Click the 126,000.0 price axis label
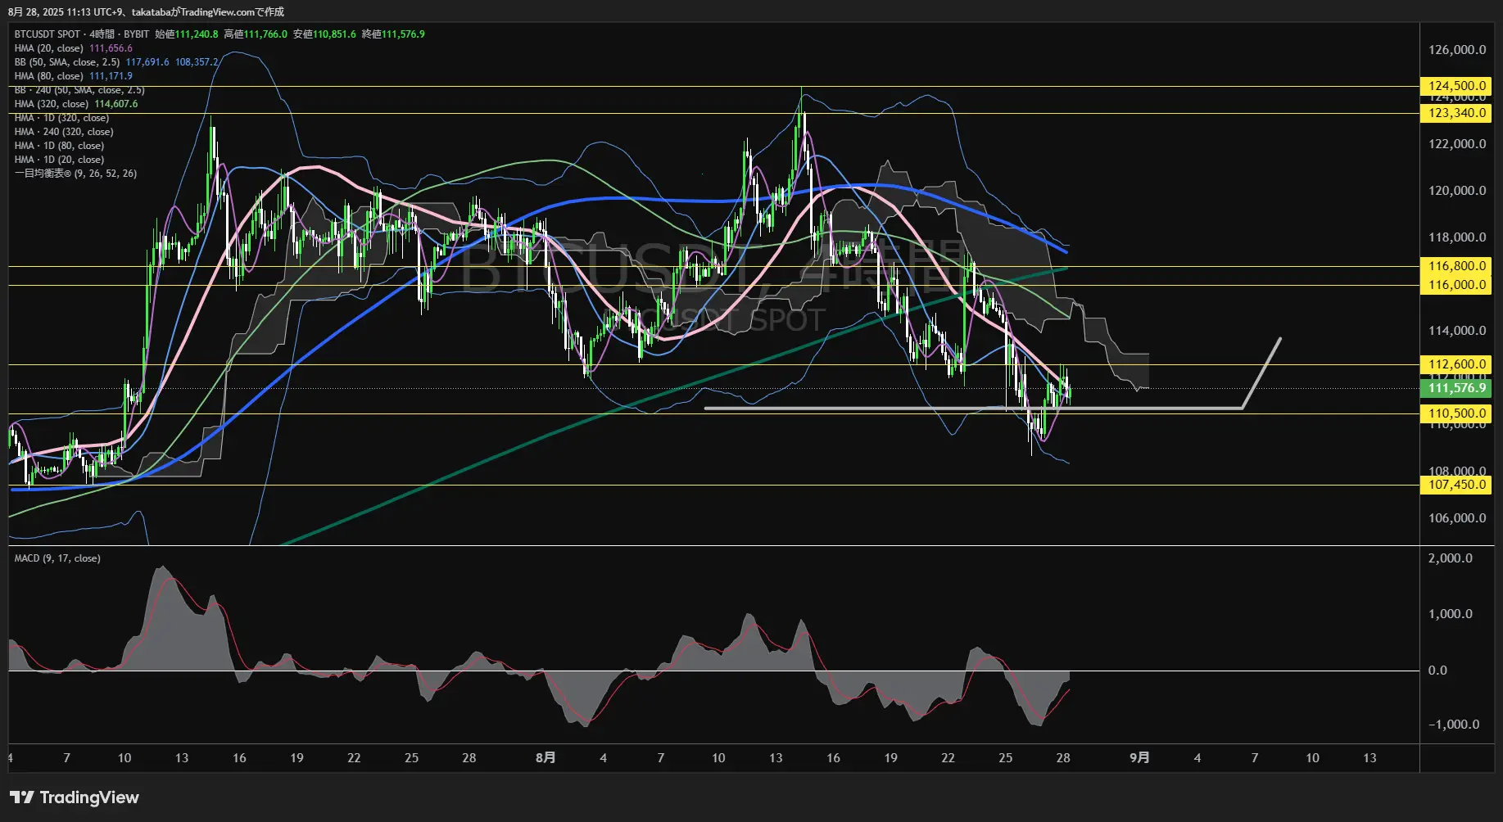 (1457, 50)
